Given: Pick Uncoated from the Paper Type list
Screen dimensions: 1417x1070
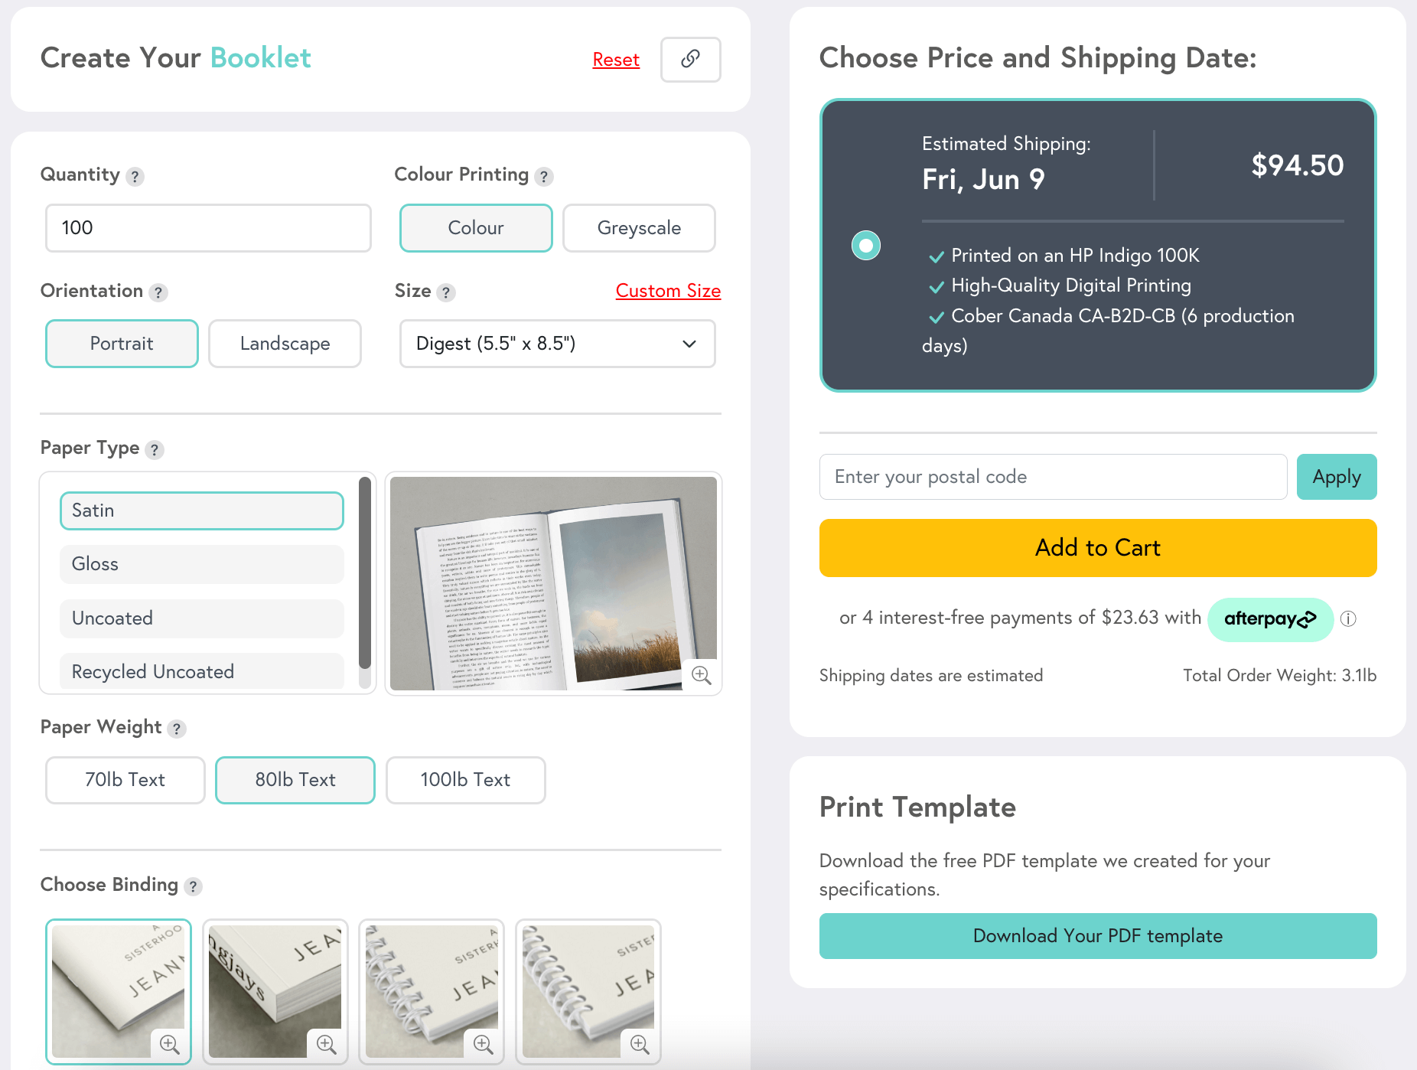Looking at the screenshot, I should tap(201, 618).
